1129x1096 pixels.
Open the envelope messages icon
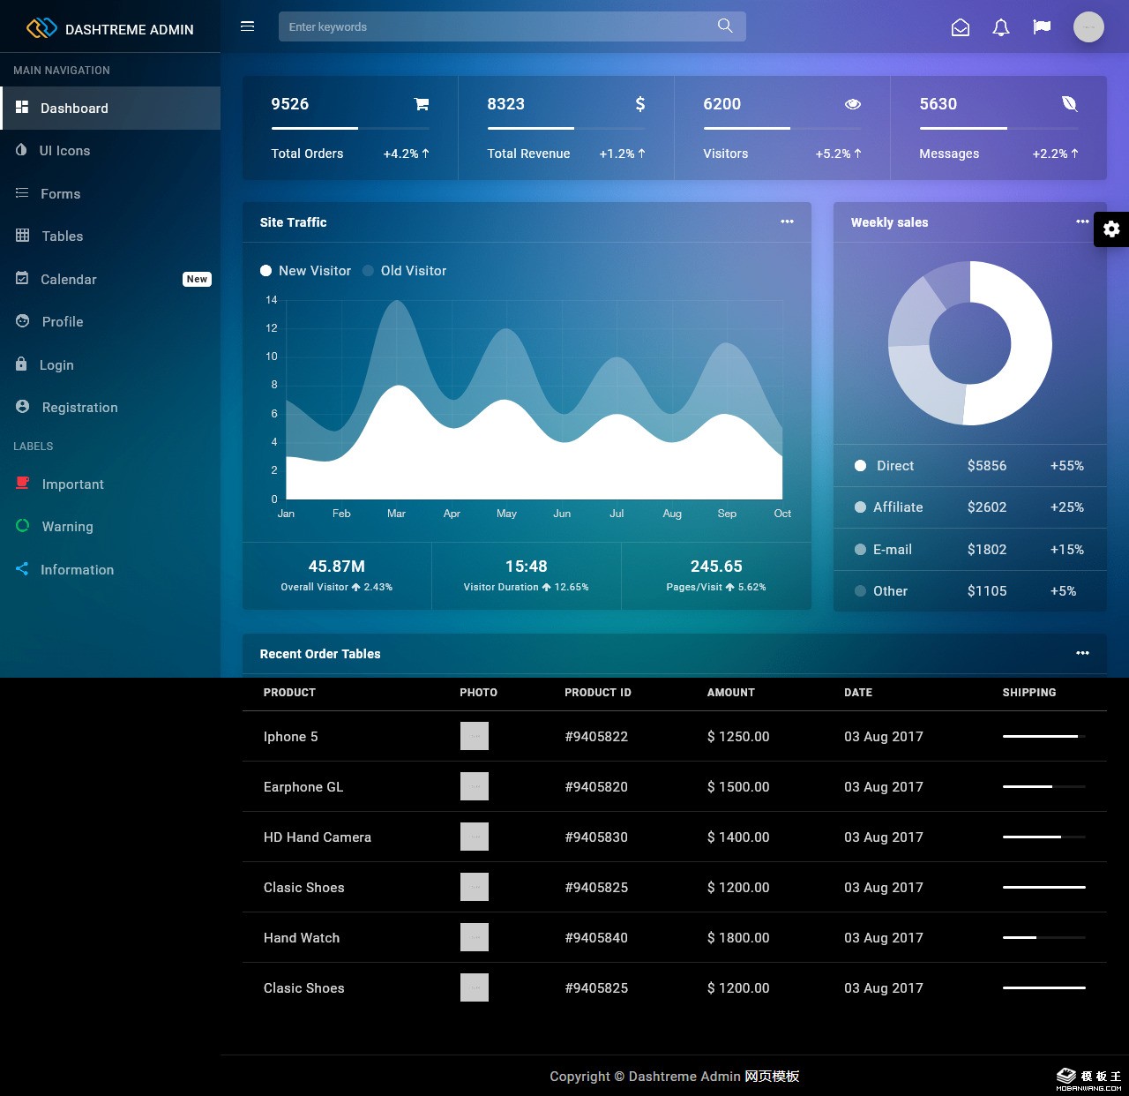tap(961, 28)
